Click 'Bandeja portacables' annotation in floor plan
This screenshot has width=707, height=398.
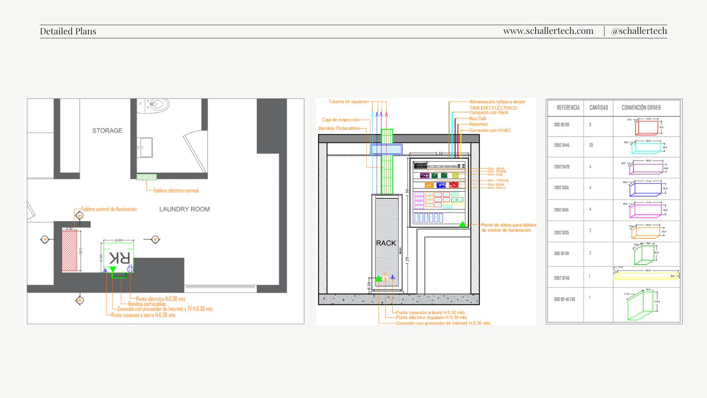[147, 304]
